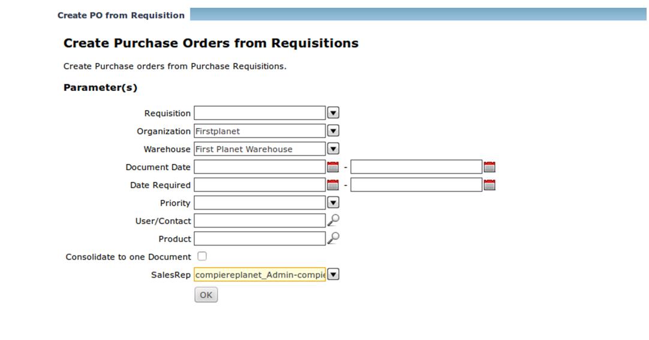Expand the Requisition dropdown arrow

point(333,113)
